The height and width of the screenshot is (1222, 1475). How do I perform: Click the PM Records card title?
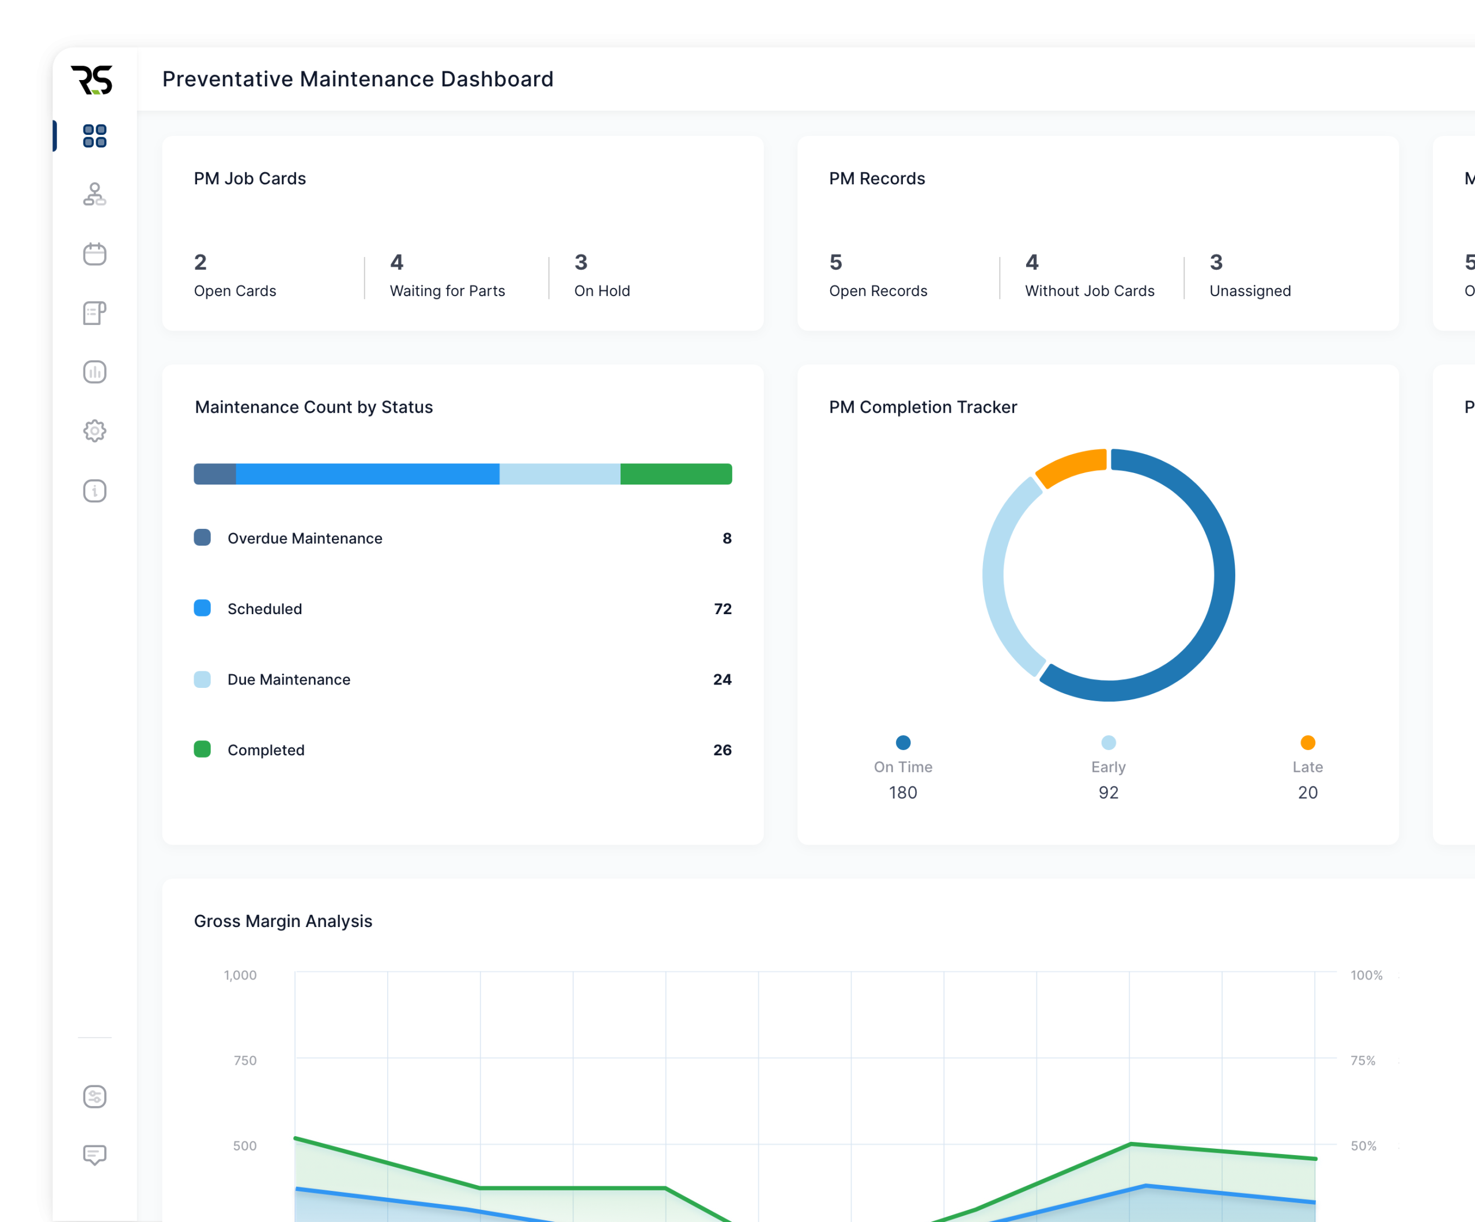pyautogui.click(x=876, y=179)
